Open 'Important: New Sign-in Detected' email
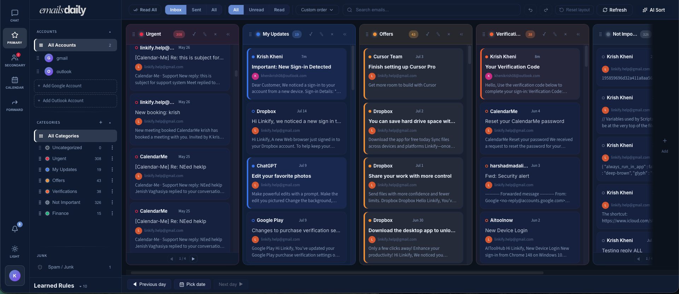This screenshot has height=294, width=679. (296, 74)
